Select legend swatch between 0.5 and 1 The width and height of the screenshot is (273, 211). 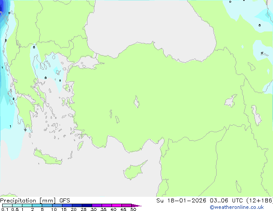(17, 205)
